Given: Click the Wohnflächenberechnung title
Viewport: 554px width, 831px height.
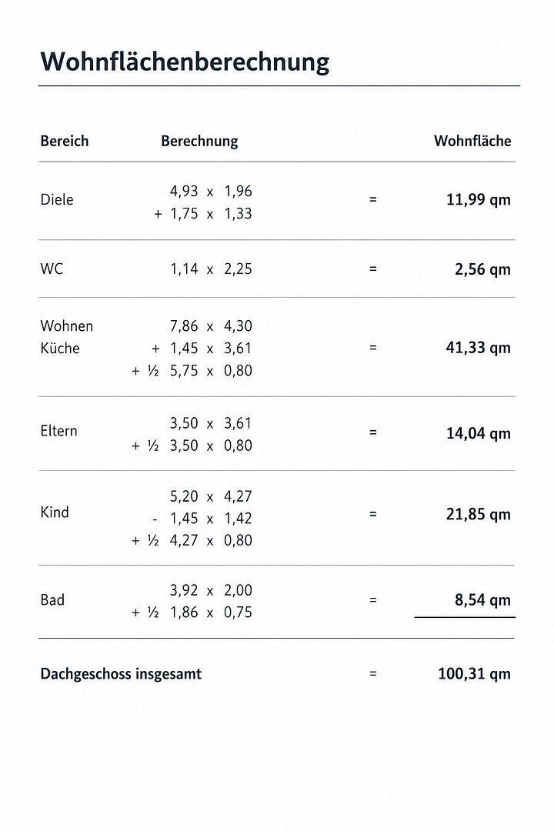Looking at the screenshot, I should (x=185, y=62).
